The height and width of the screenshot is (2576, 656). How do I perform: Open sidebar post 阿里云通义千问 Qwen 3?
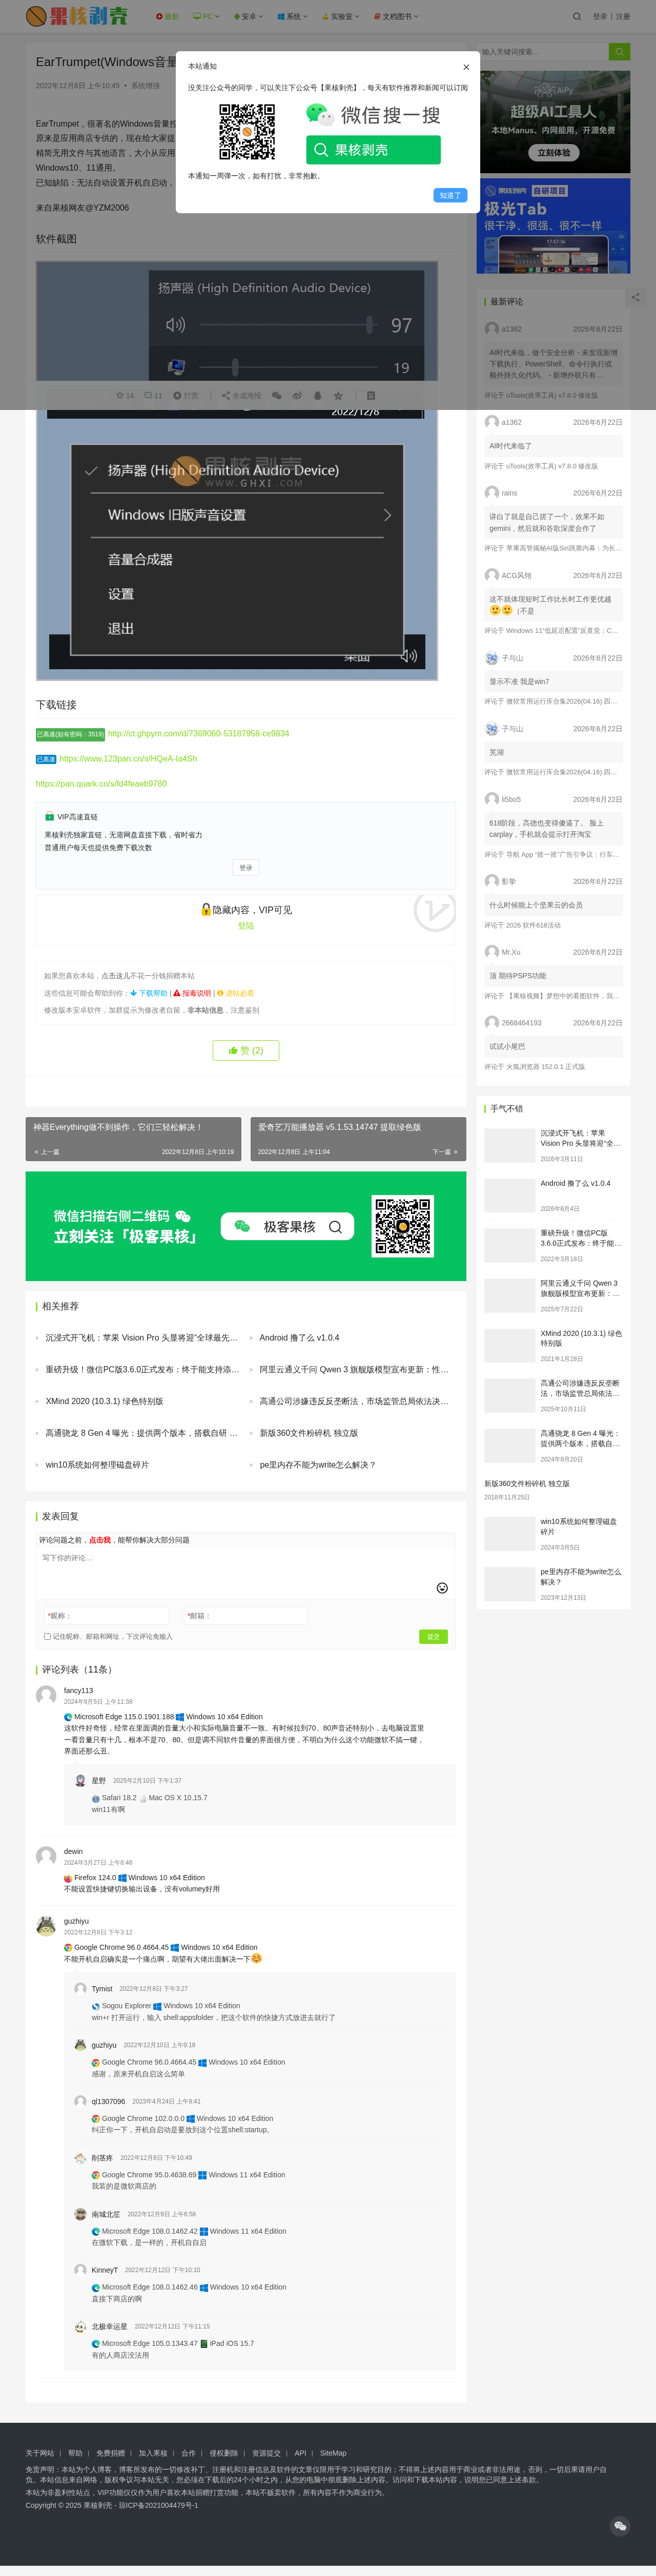[581, 1288]
